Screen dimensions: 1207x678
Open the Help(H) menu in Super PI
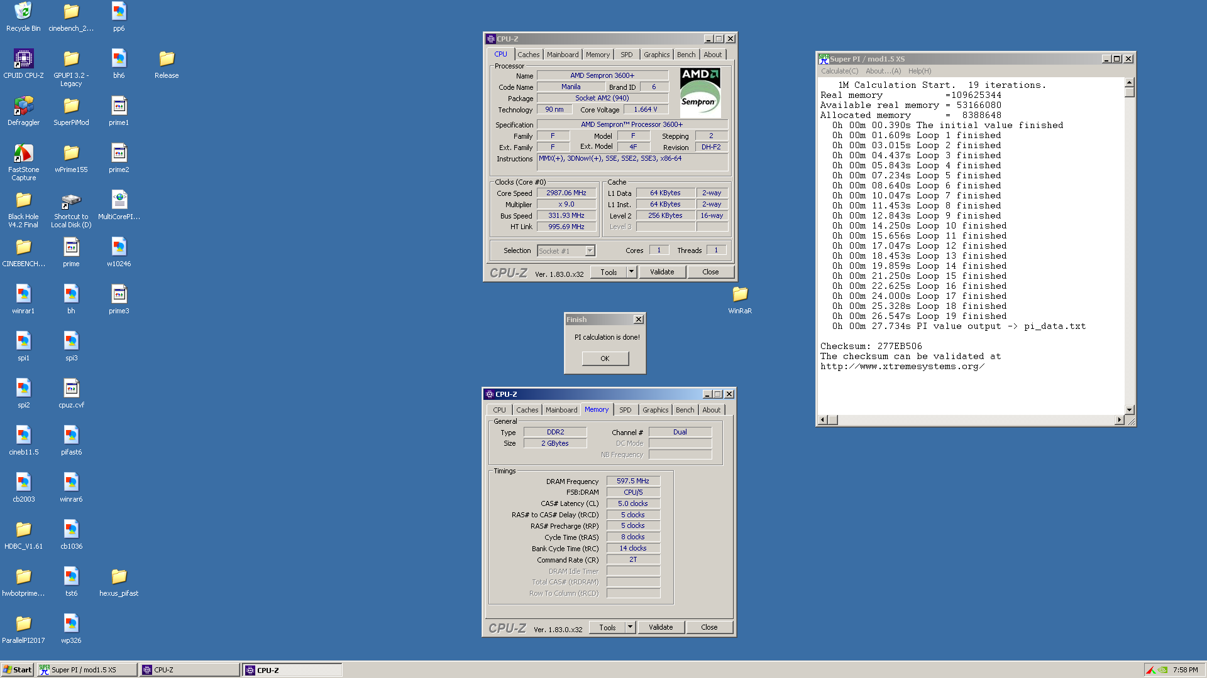(x=920, y=71)
